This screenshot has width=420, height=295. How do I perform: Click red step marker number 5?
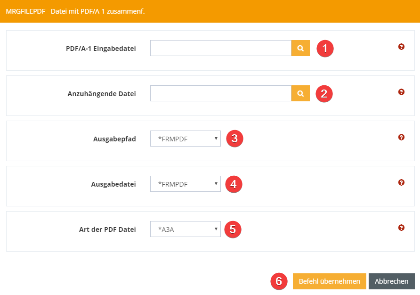[233, 229]
